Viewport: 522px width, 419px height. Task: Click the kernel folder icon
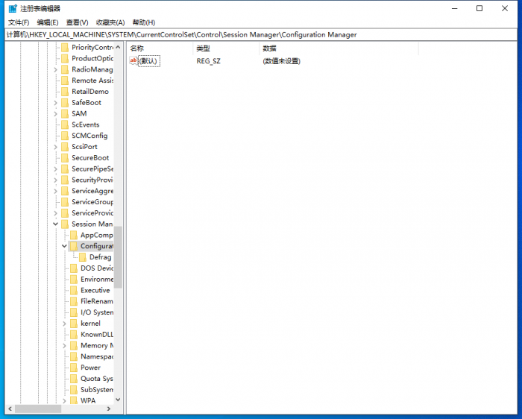point(74,324)
